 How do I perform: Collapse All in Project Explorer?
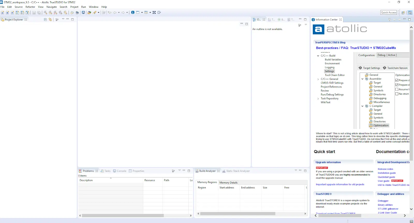point(46,19)
